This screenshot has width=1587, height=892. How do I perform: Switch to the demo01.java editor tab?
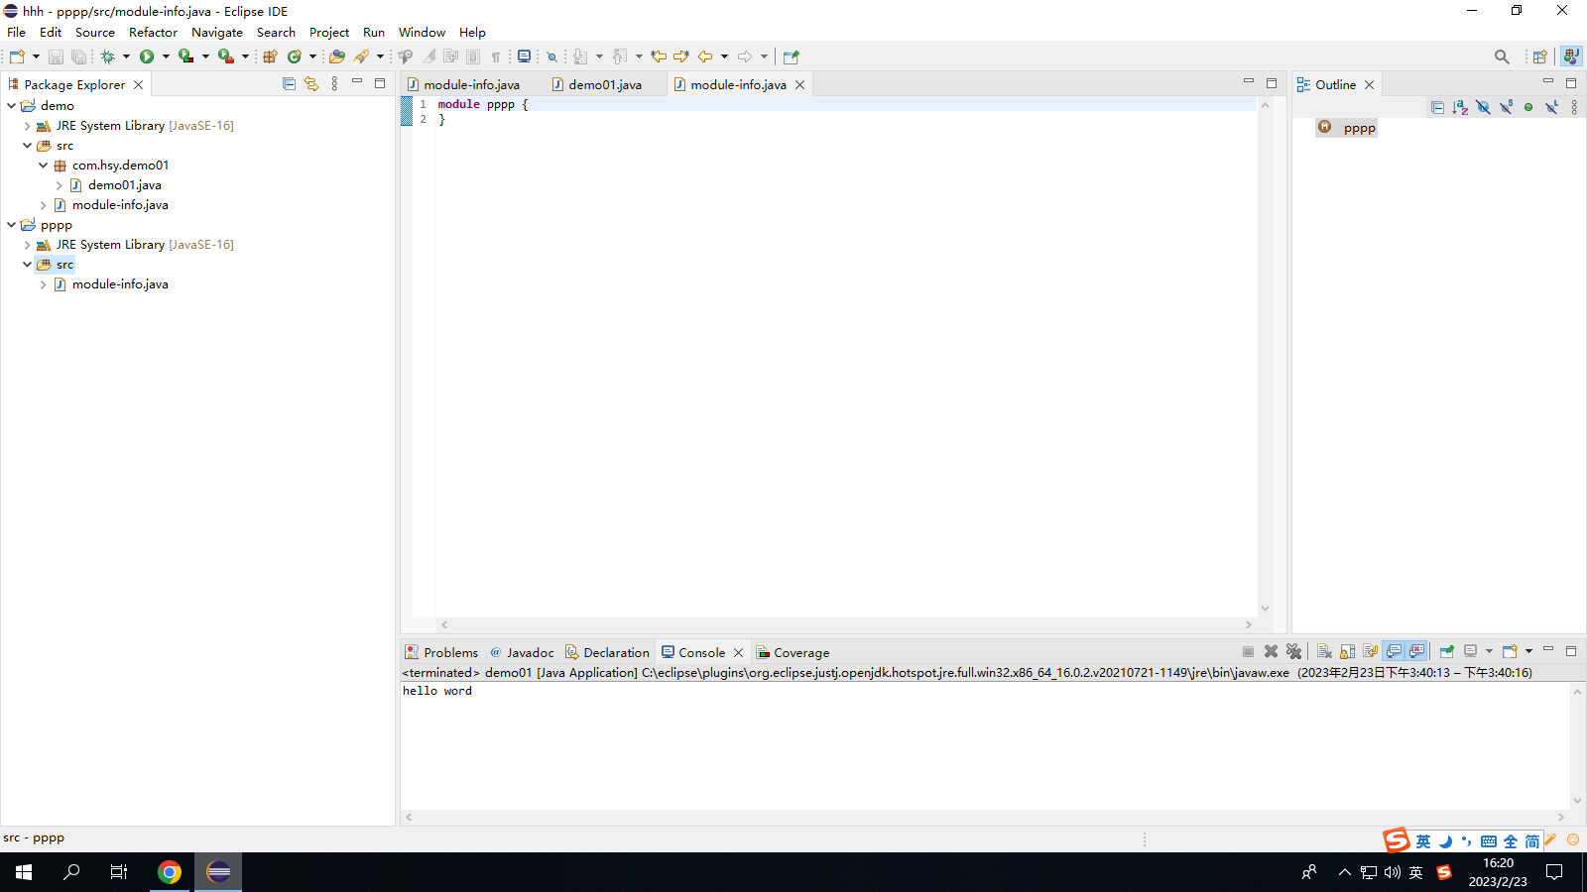pos(605,84)
